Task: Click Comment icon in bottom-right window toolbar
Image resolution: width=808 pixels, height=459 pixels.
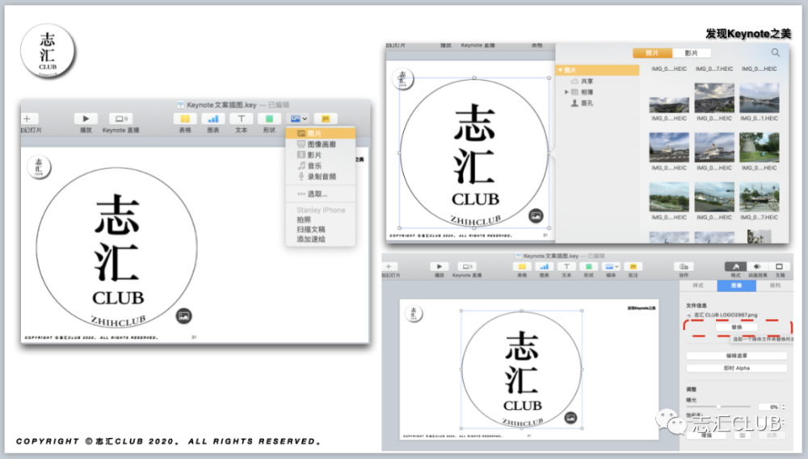Action: [633, 266]
